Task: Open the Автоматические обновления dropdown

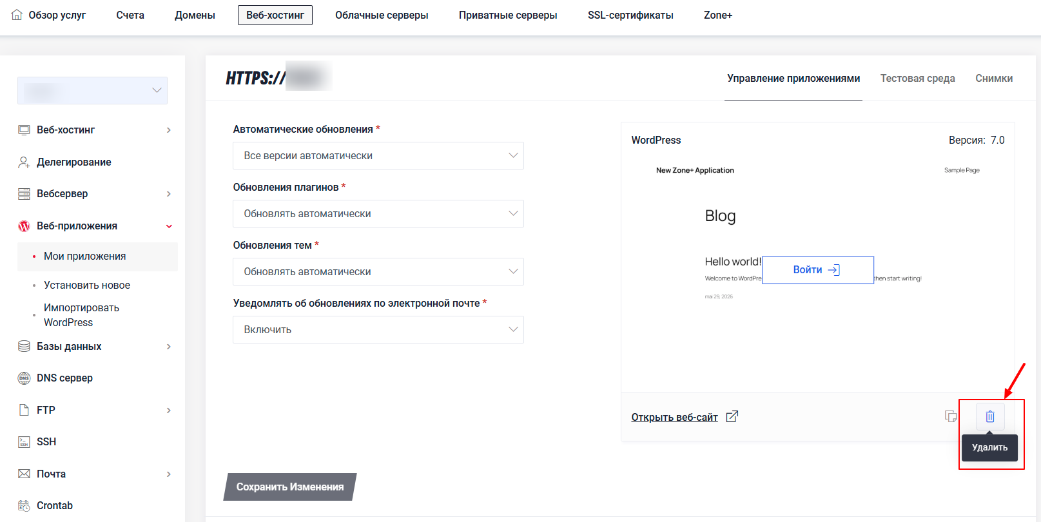Action: (x=378, y=156)
